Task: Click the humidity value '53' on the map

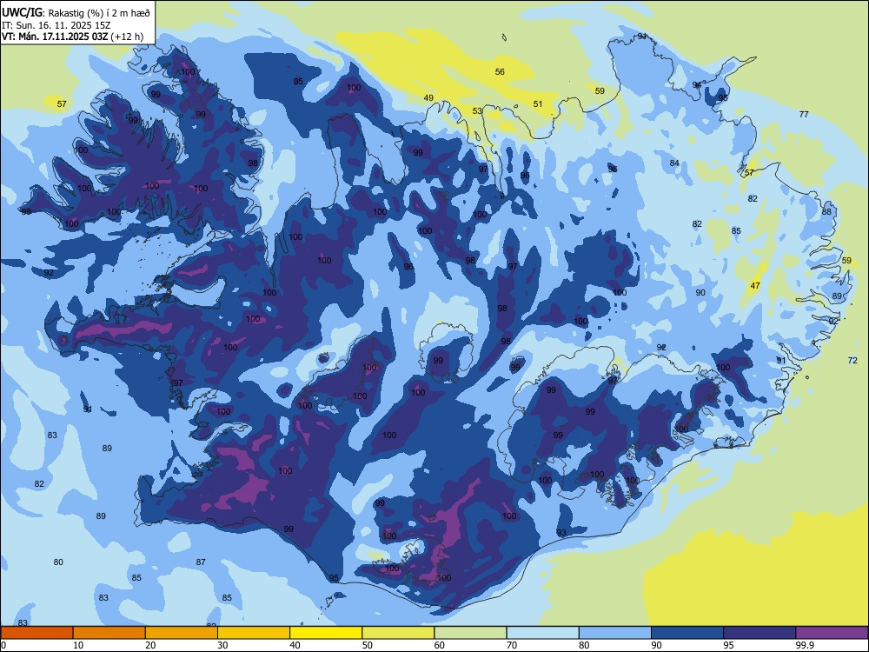Action: [x=477, y=111]
